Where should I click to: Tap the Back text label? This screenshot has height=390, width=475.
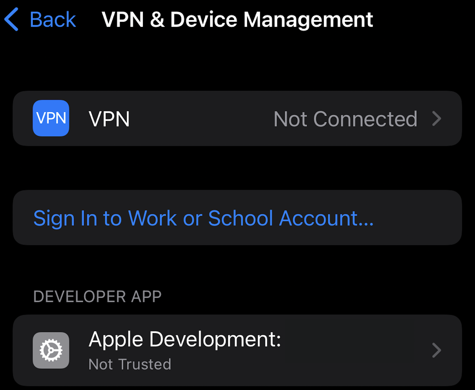(x=52, y=19)
